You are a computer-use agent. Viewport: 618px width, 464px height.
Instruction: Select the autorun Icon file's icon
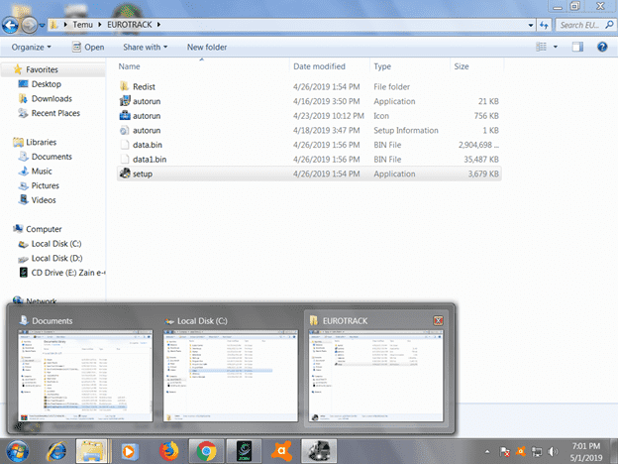[125, 116]
